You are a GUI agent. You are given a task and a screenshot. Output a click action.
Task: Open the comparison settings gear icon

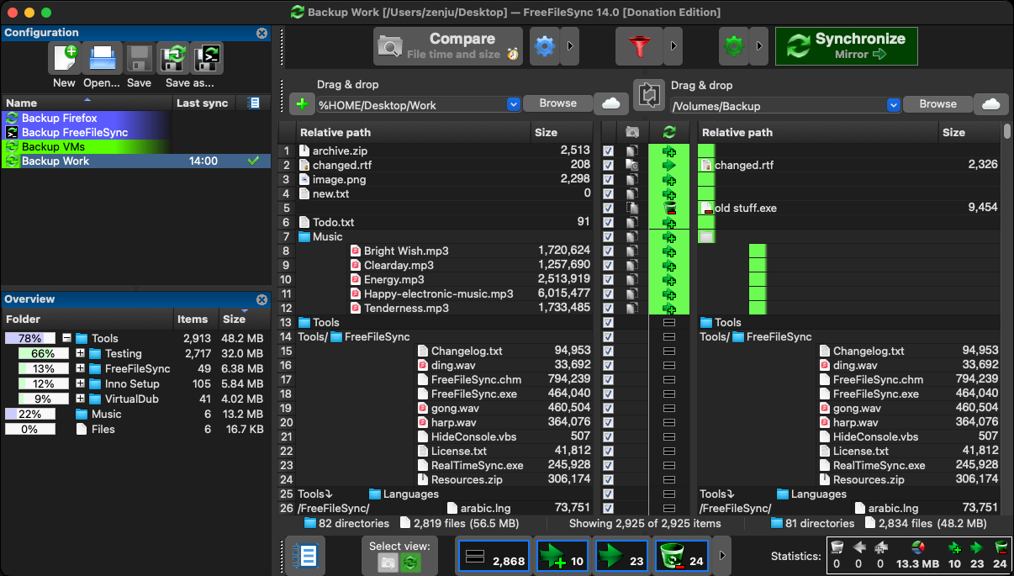pyautogui.click(x=544, y=46)
